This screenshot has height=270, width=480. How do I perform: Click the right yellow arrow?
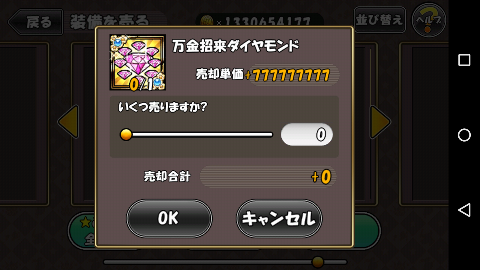point(380,121)
